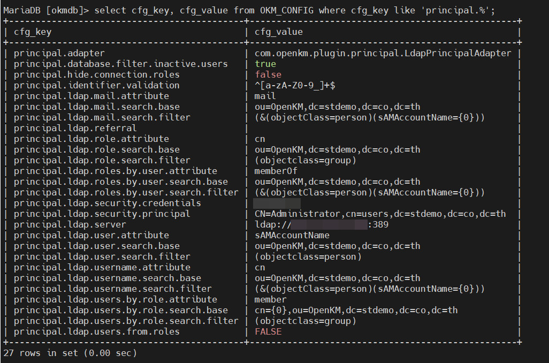
Task: Click the principal.adapter key text
Action: tap(59, 53)
